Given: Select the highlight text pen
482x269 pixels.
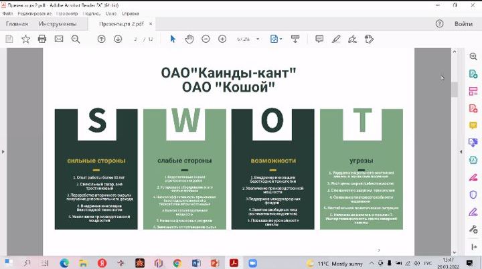Looking at the screenshot, I should point(336,39).
